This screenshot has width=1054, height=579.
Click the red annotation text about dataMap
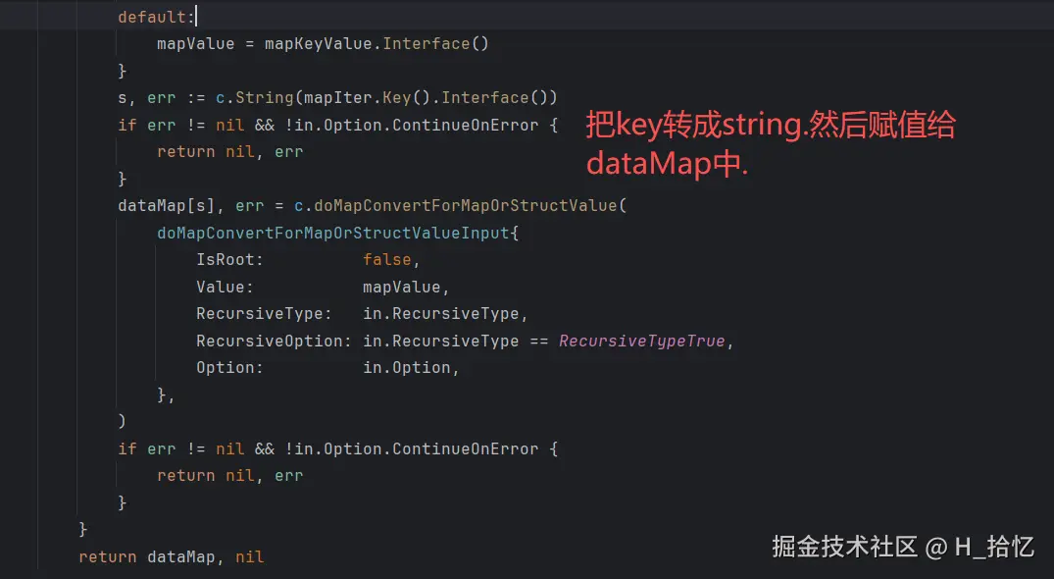(x=771, y=144)
